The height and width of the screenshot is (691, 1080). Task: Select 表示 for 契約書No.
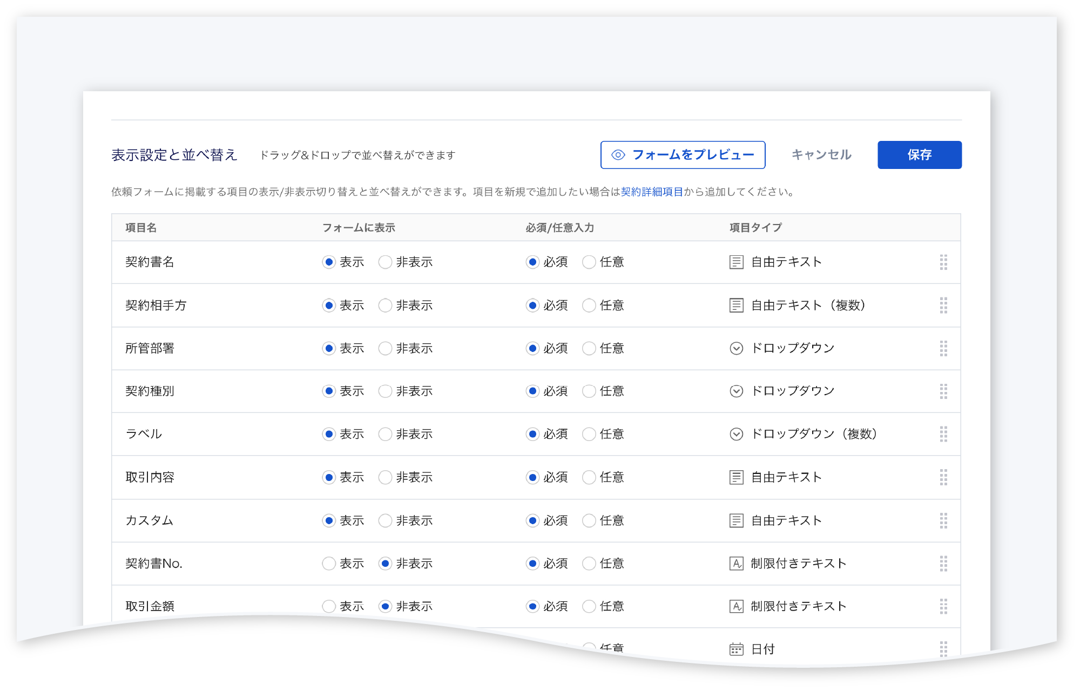329,564
